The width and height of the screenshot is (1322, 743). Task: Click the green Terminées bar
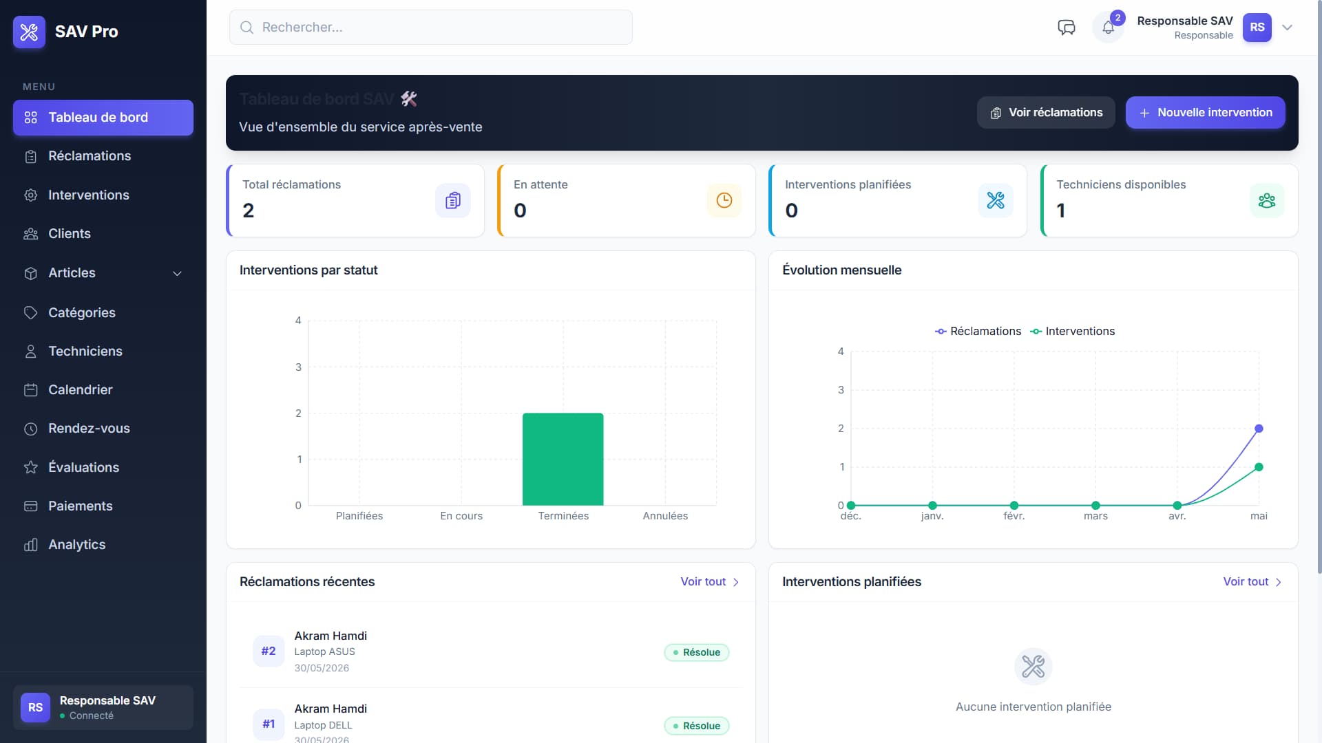pyautogui.click(x=563, y=459)
